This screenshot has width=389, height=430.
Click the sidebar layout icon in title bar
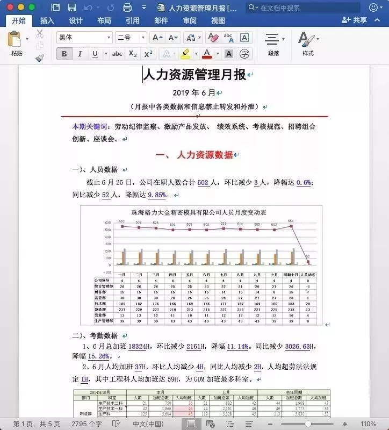click(55, 8)
